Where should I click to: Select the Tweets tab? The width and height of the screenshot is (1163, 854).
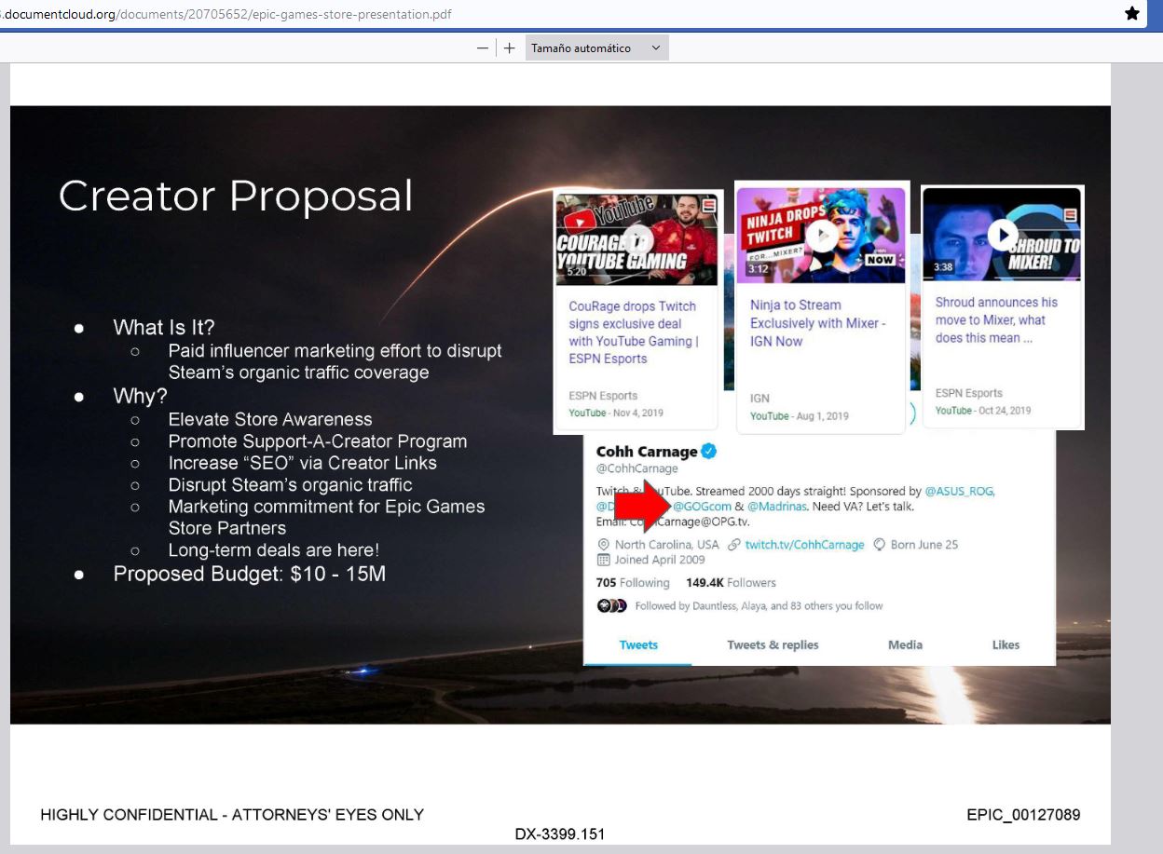click(638, 644)
